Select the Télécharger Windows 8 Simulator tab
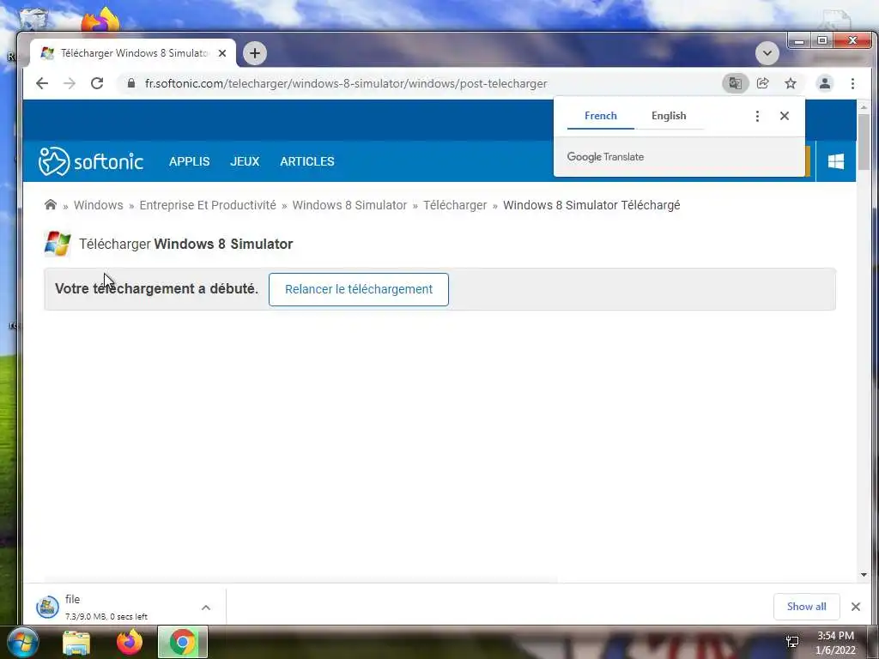This screenshot has width=879, height=659. pyautogui.click(x=132, y=53)
